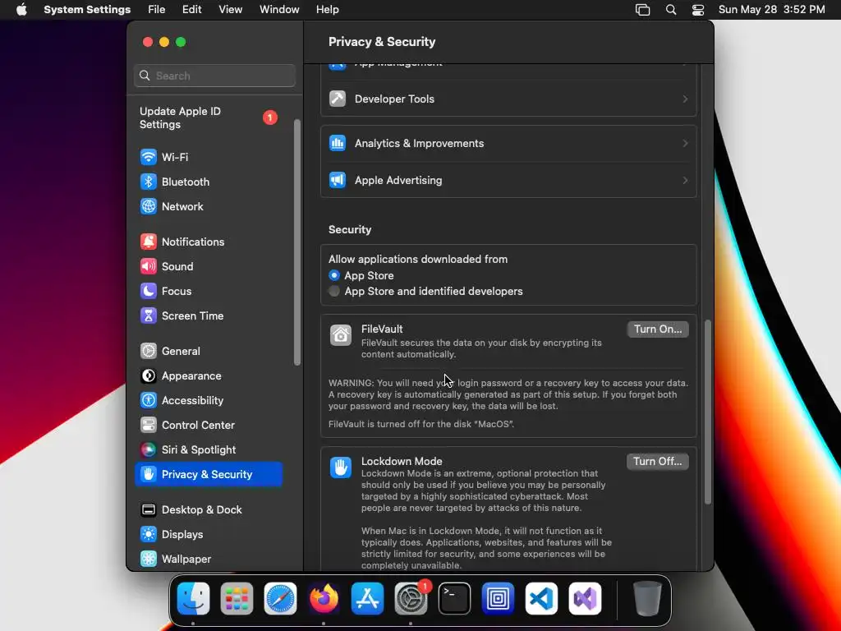The image size is (841, 631).
Task: Expand Apple Advertising row chevron
Action: pos(685,180)
